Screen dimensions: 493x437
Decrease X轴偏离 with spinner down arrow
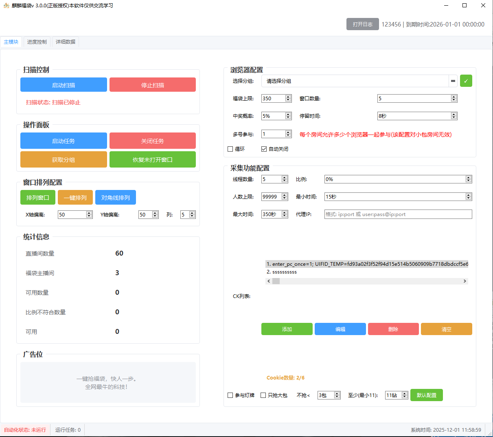pyautogui.click(x=89, y=216)
